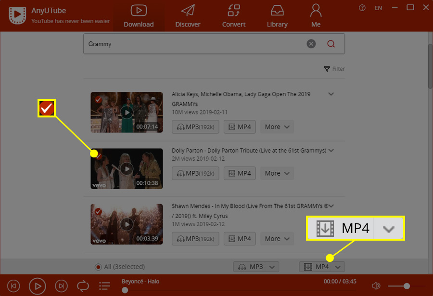Screen dimensions: 433x296
Task: Open the Download tab
Action: coord(139,16)
